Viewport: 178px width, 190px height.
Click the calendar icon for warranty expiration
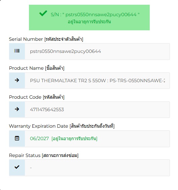17,138
